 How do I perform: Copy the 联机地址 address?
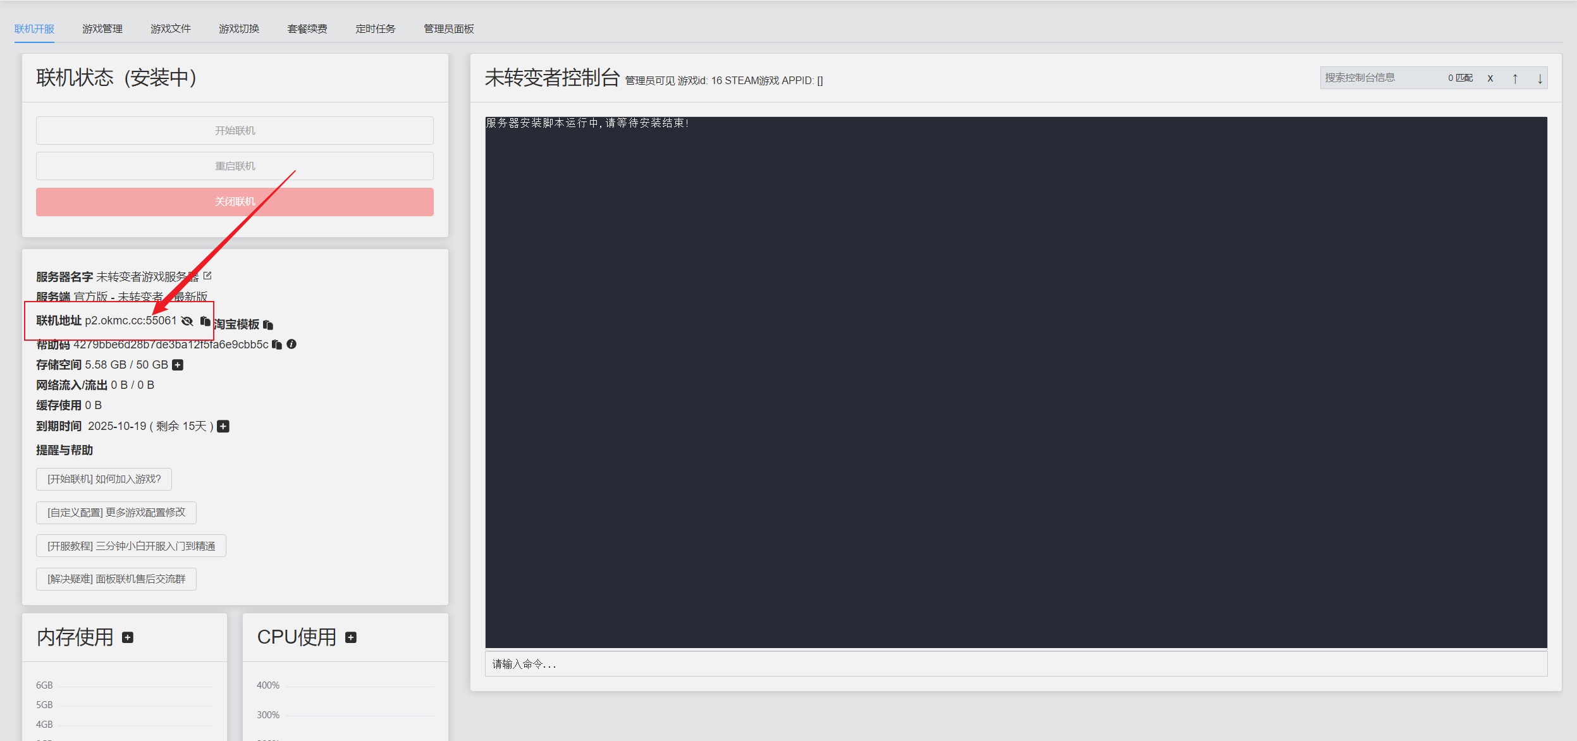click(205, 321)
